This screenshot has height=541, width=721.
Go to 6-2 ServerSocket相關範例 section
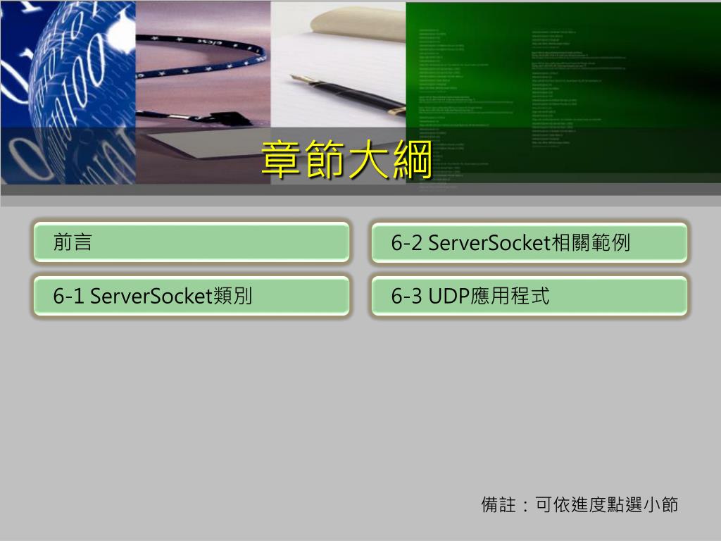click(529, 242)
